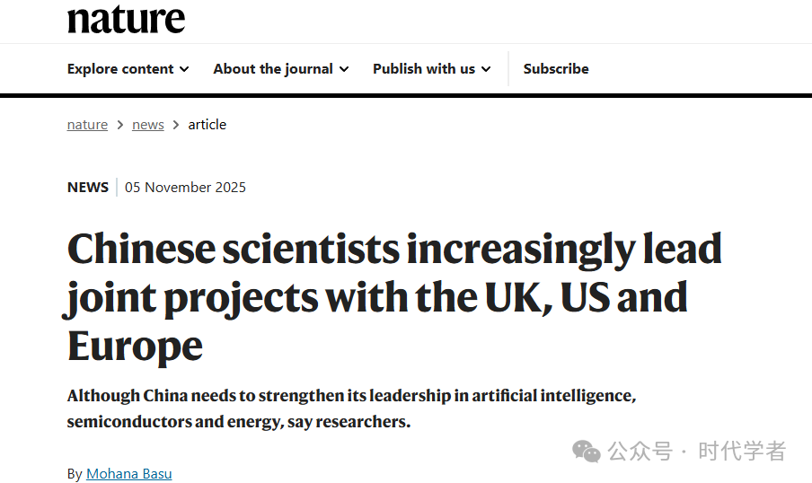Click the chevron arrow beside About the journal
The height and width of the screenshot is (483, 812).
coord(343,69)
